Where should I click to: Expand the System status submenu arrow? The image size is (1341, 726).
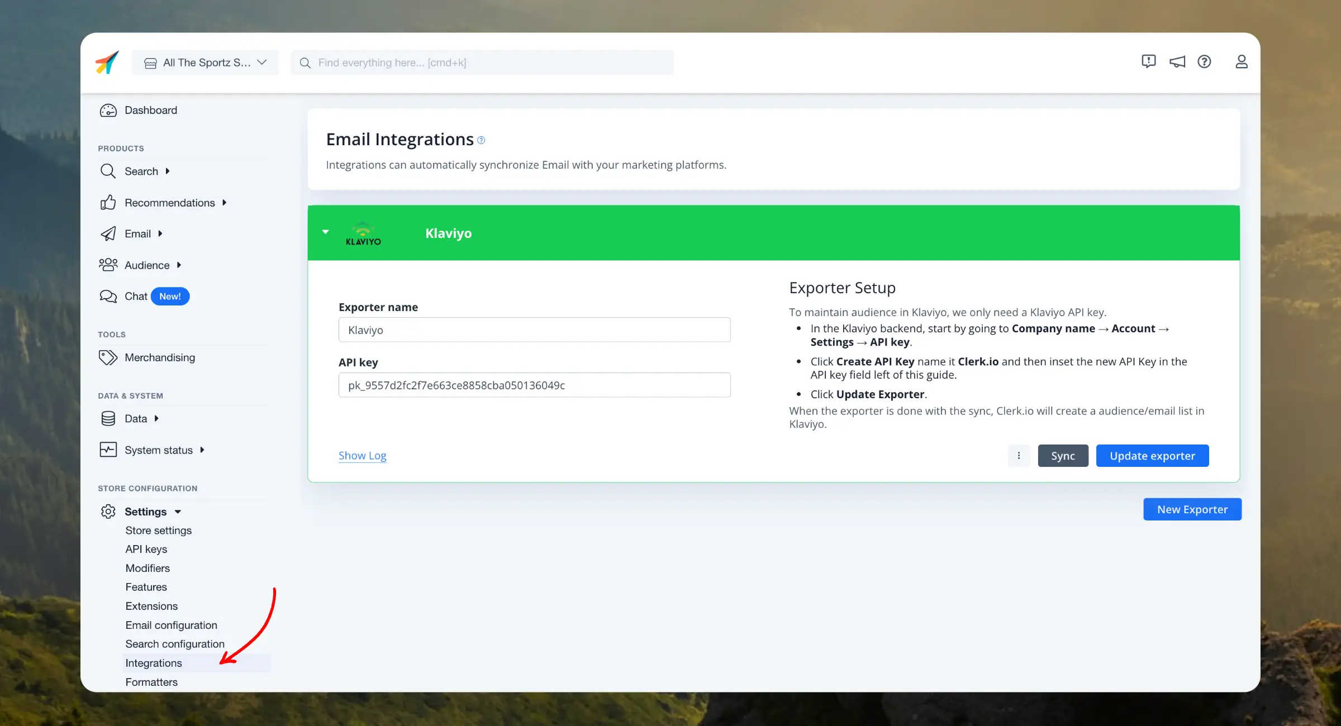point(202,450)
